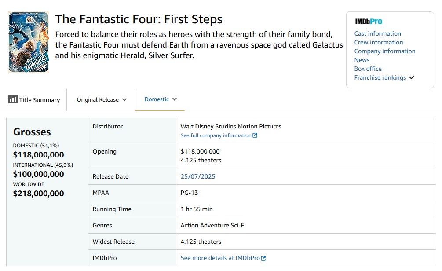Click the worldwide gross $218,000,000 figure

pyautogui.click(x=38, y=194)
